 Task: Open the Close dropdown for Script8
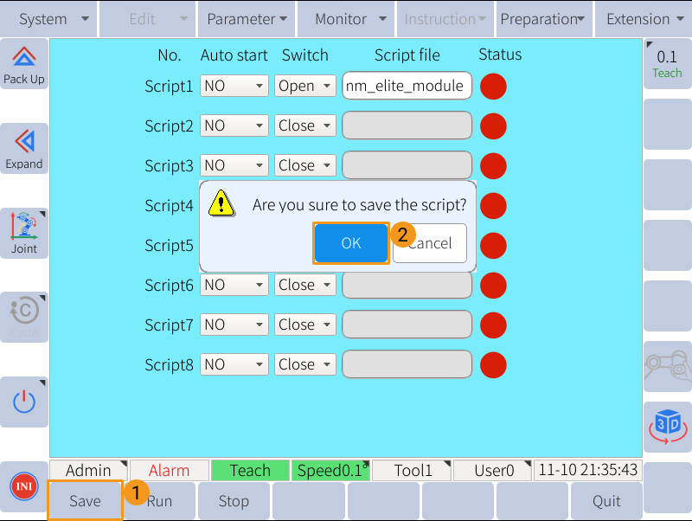(304, 363)
